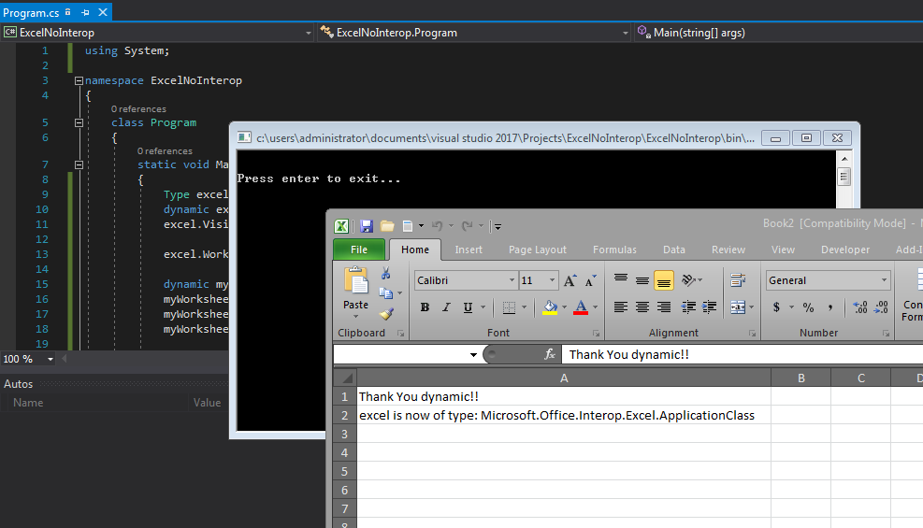Click the Excel application icon in the title bar
923x528 pixels.
tap(341, 226)
